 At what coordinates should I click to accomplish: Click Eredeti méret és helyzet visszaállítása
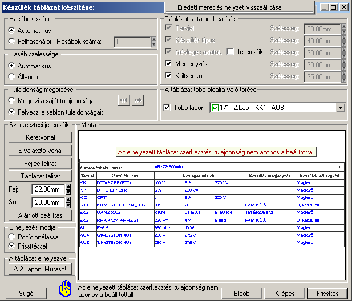tap(239, 7)
